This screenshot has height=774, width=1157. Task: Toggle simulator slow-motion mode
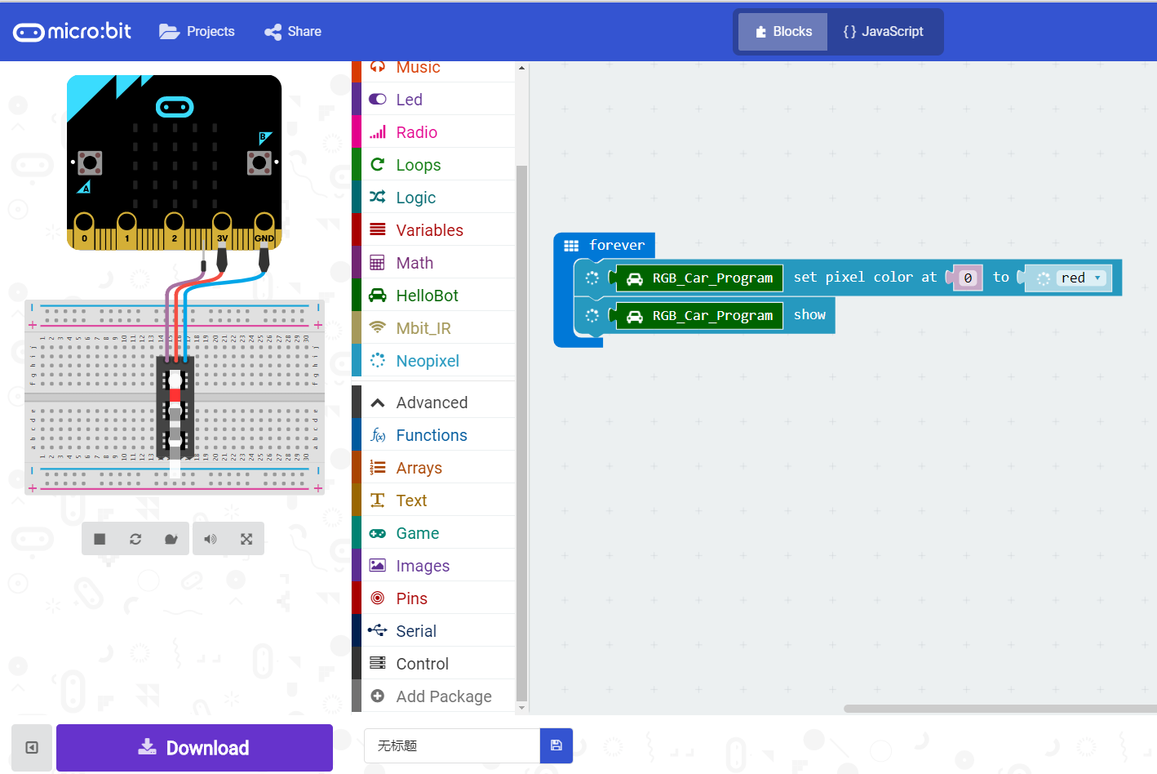(x=171, y=539)
